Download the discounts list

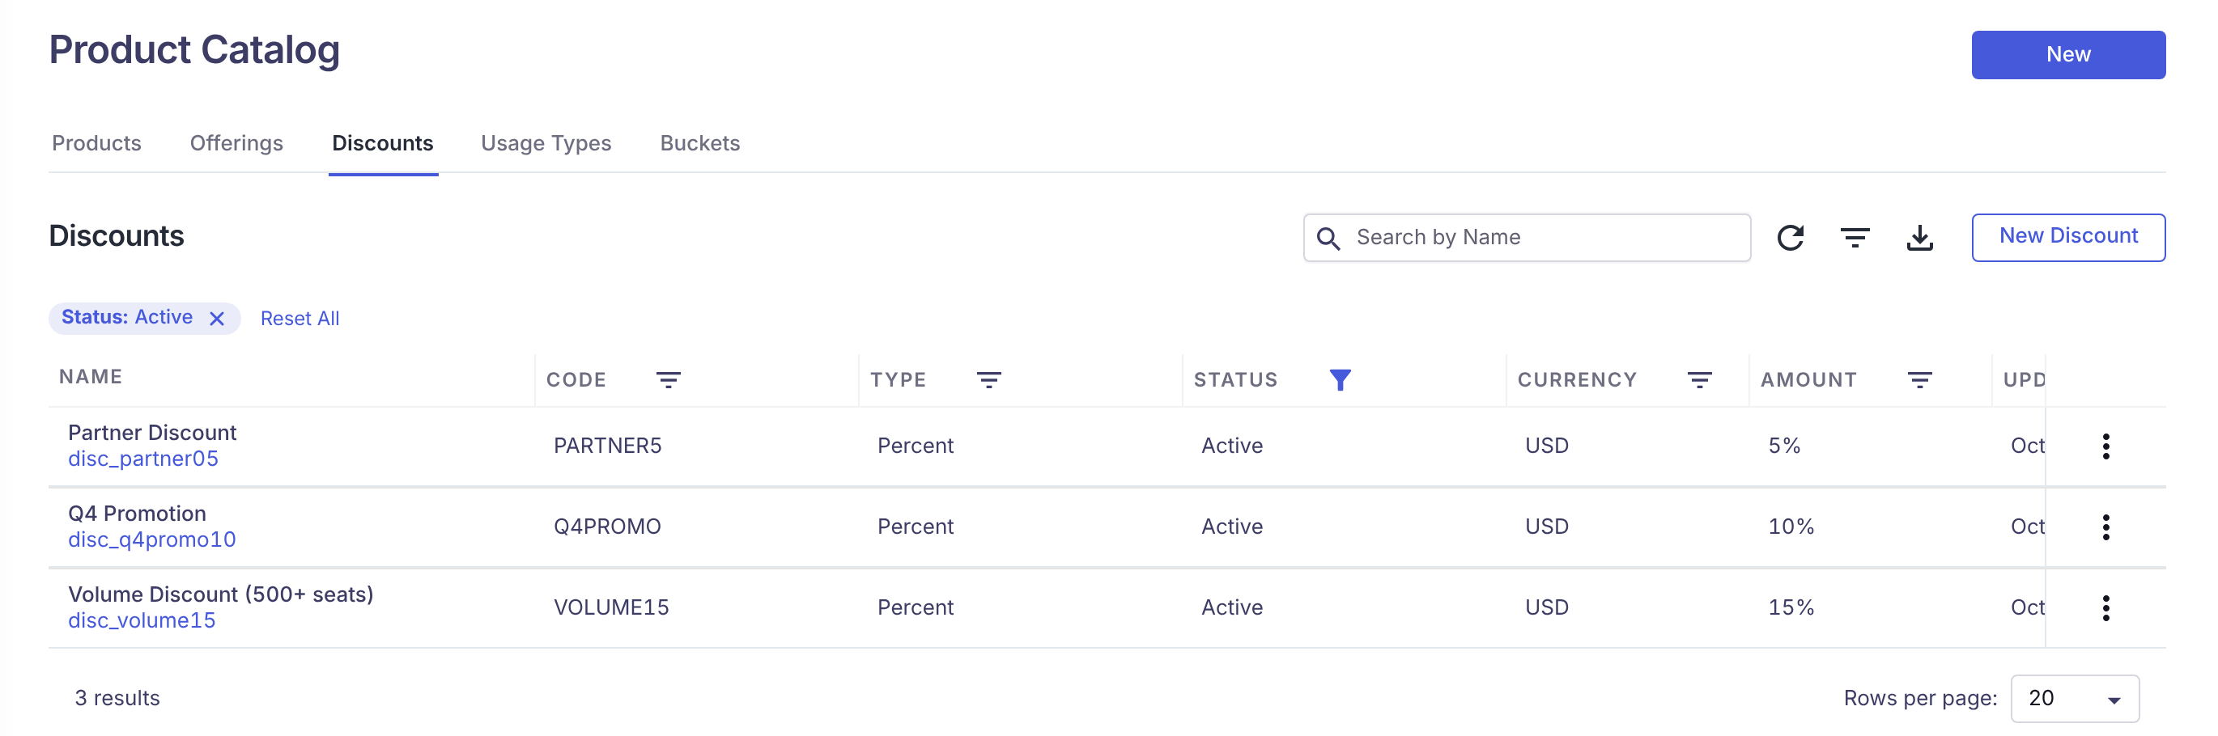point(1919,237)
